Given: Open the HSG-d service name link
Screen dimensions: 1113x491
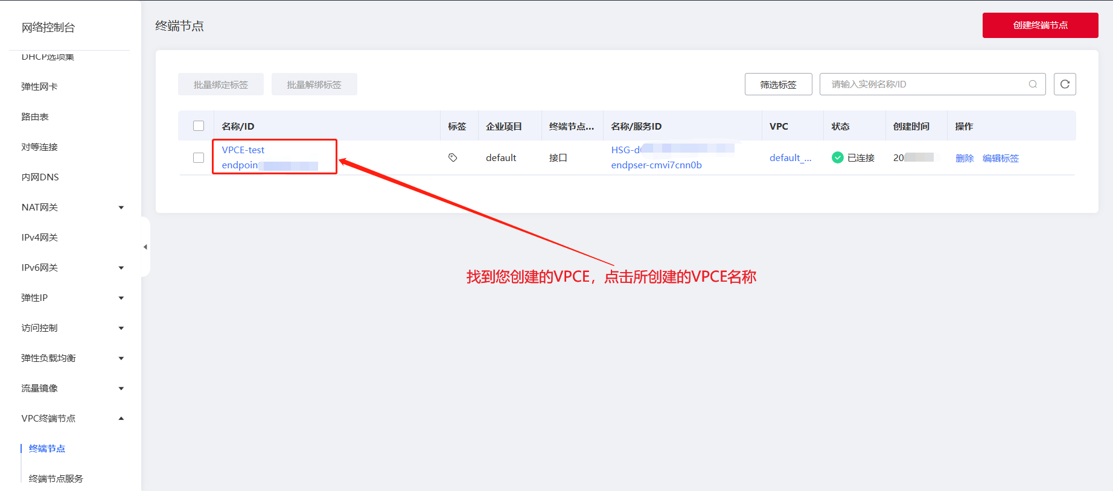Looking at the screenshot, I should [626, 150].
